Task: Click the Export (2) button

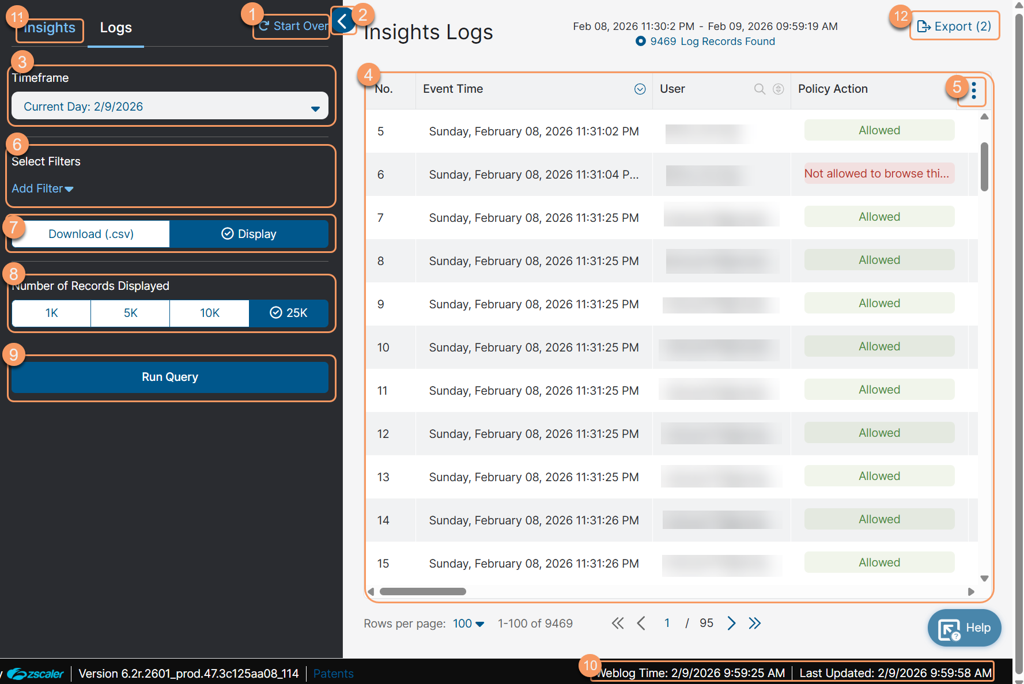Action: tap(954, 27)
